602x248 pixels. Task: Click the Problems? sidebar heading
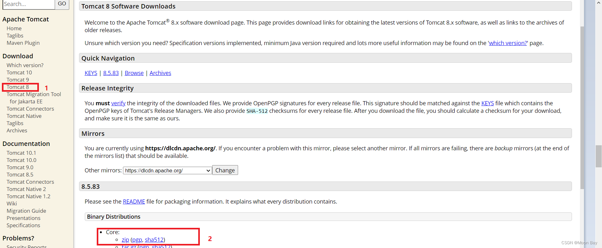pyautogui.click(x=18, y=238)
